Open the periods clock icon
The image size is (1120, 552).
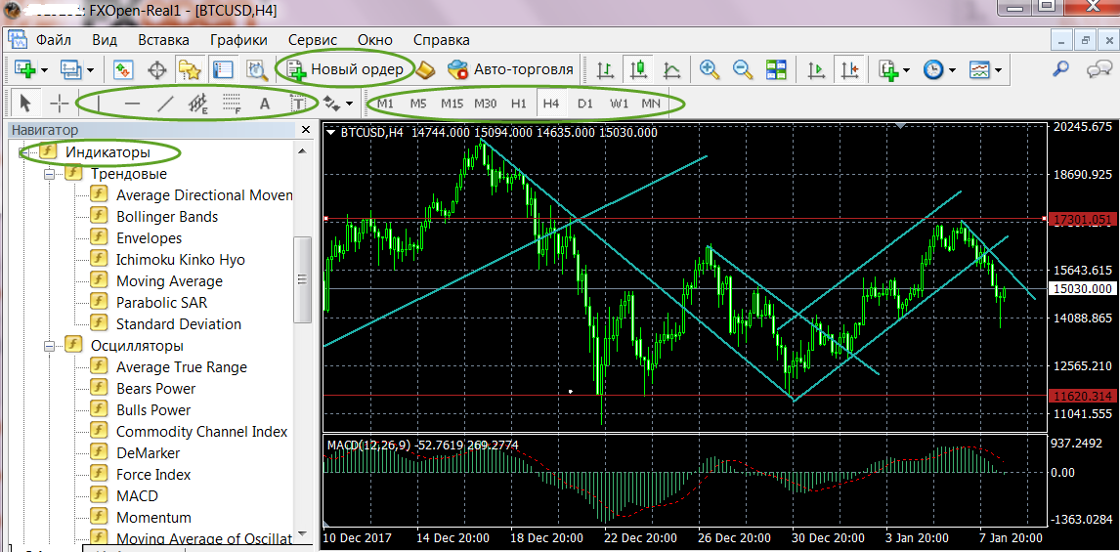[x=933, y=69]
